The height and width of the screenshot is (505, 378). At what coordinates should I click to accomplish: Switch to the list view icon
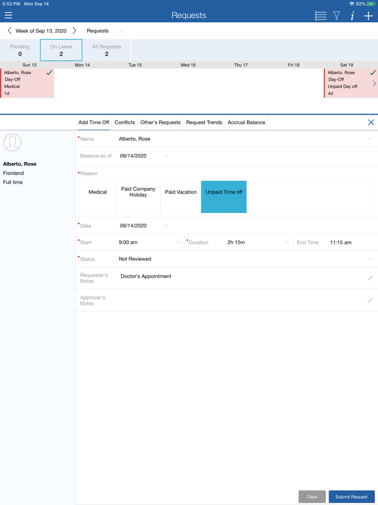point(320,16)
